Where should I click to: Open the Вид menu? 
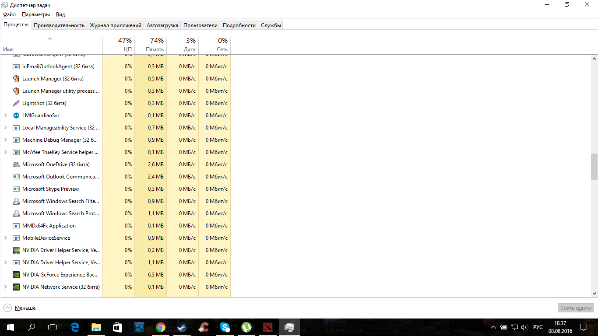[60, 14]
